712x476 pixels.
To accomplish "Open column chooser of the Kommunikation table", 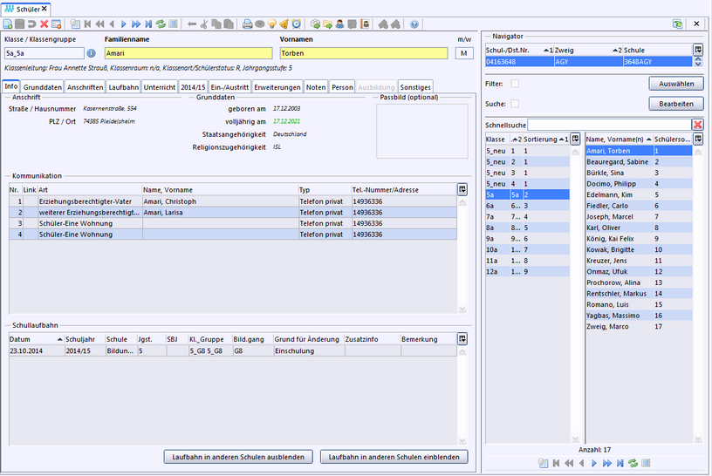I will tap(462, 189).
